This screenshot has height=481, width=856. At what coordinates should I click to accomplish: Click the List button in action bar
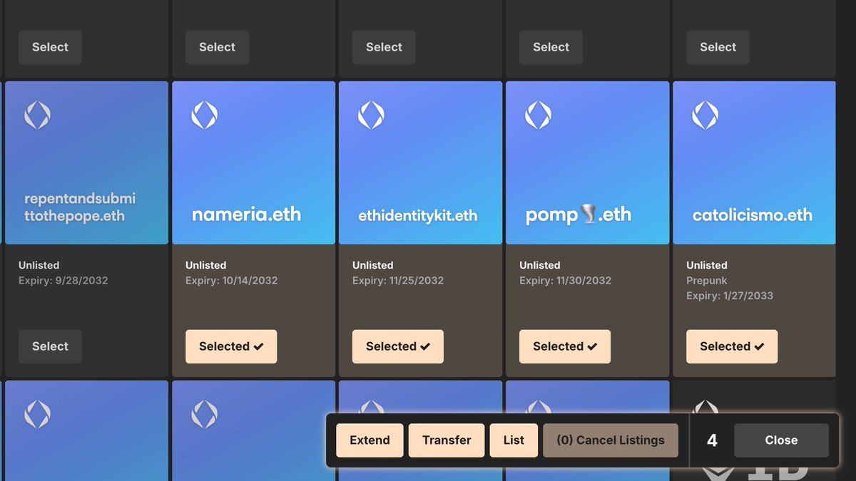tap(514, 440)
